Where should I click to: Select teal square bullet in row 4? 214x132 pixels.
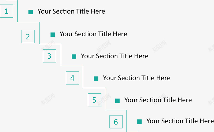point(96,78)
